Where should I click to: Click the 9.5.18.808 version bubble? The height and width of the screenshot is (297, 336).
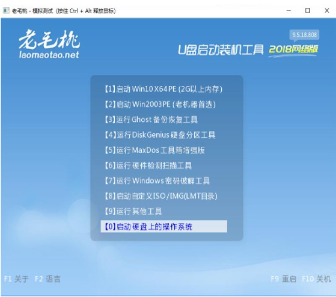[304, 35]
